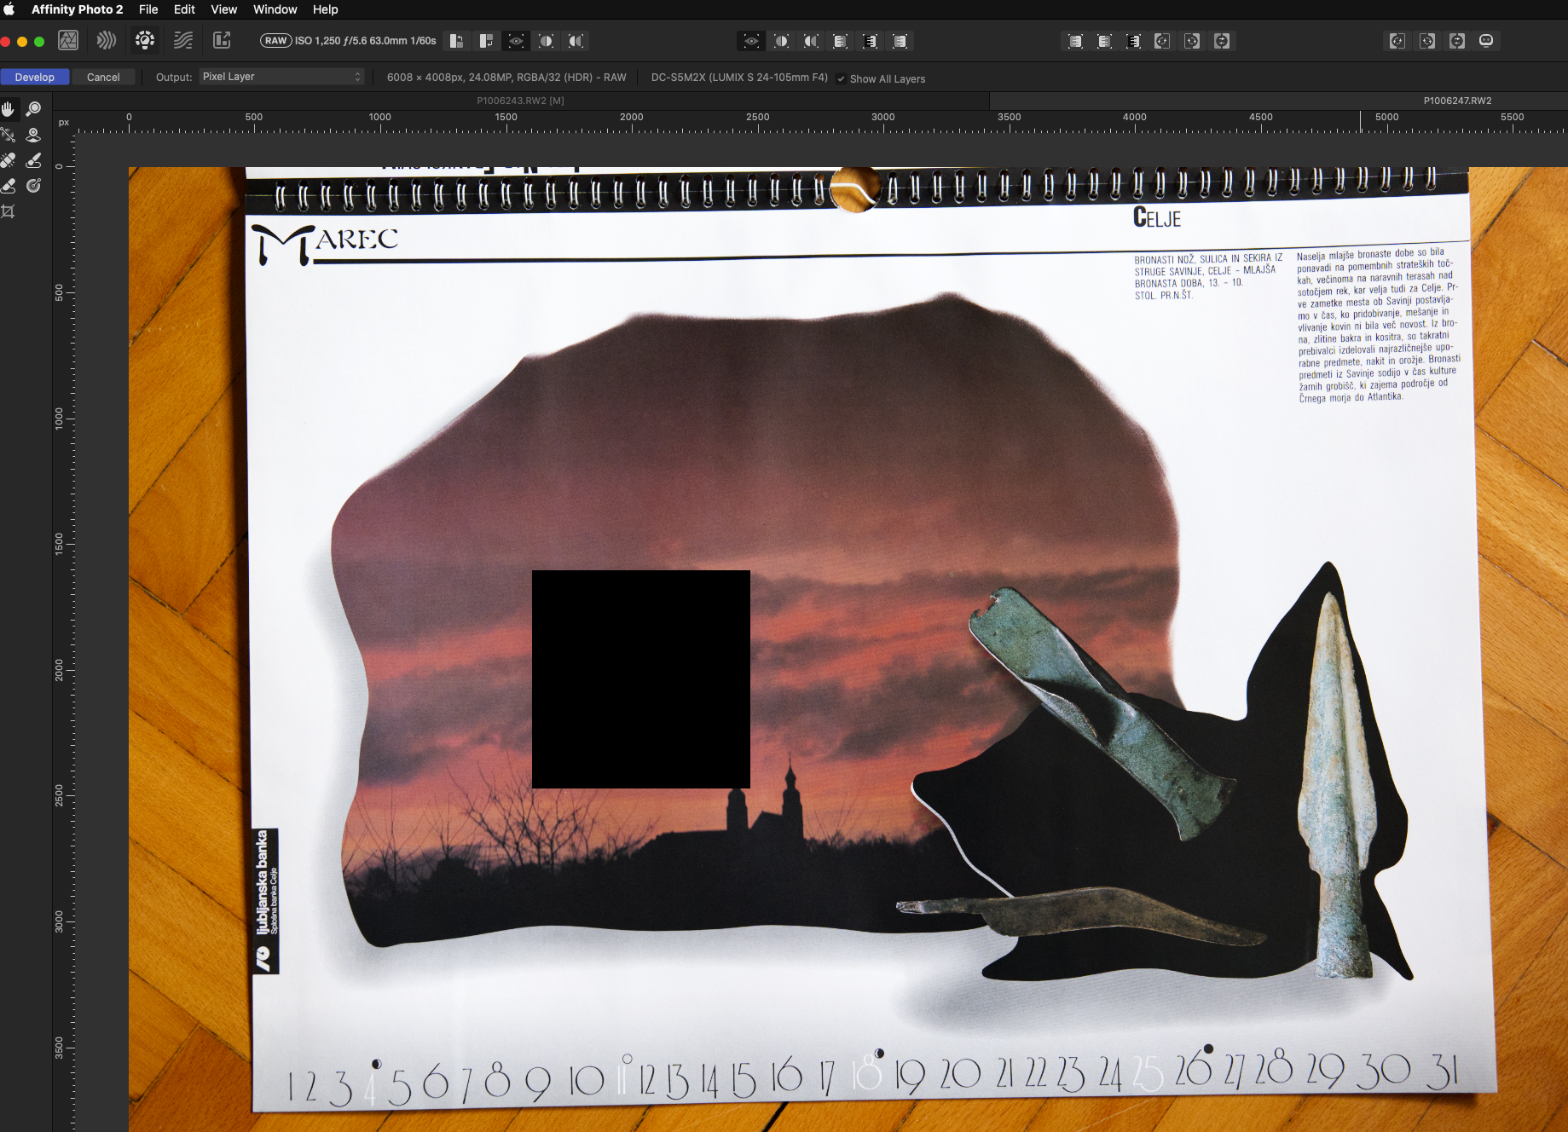This screenshot has width=1568, height=1132.
Task: Toggle split view in center group
Action: 781,41
